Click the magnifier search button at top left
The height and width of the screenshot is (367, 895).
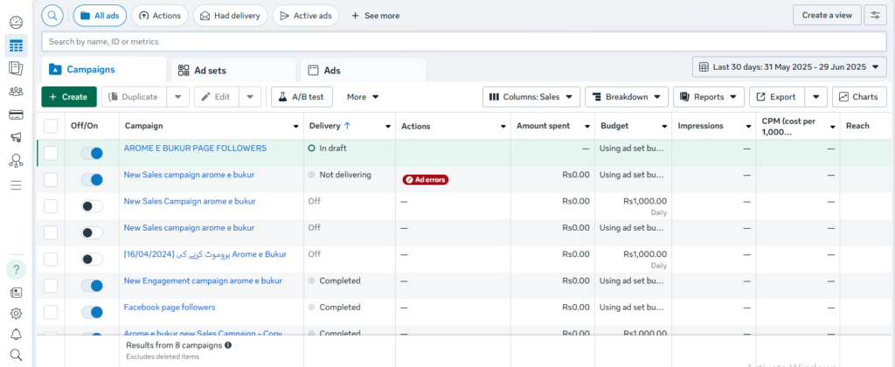(52, 15)
